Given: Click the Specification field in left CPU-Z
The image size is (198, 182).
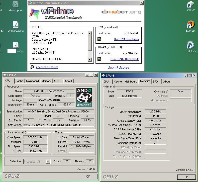Looking at the screenshot, I should click(58, 111).
